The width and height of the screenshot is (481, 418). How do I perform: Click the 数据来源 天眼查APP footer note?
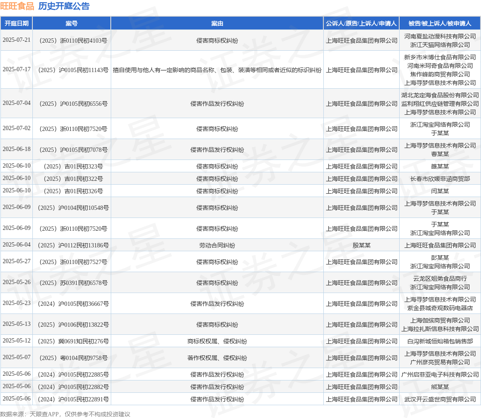65,414
